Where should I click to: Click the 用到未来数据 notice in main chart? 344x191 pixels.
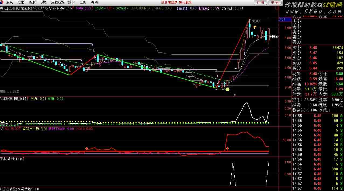point(10,92)
